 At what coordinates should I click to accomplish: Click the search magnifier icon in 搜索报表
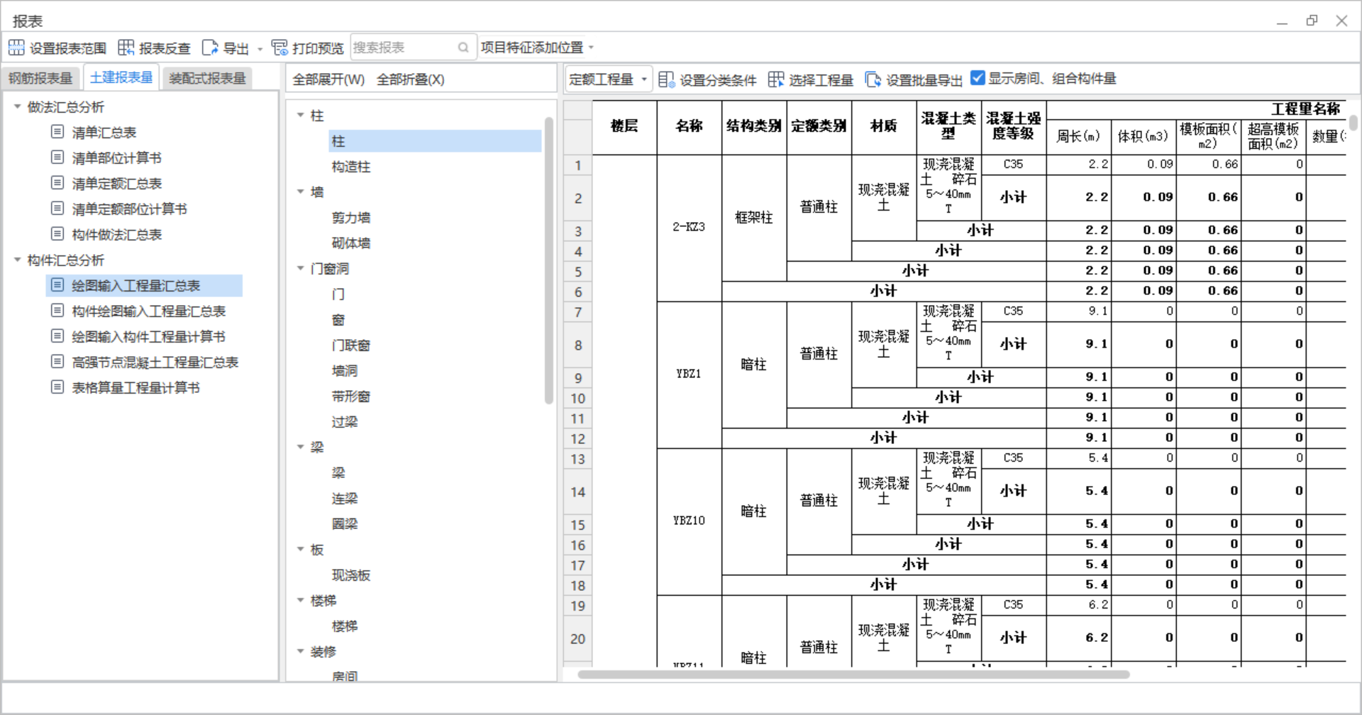click(x=463, y=48)
